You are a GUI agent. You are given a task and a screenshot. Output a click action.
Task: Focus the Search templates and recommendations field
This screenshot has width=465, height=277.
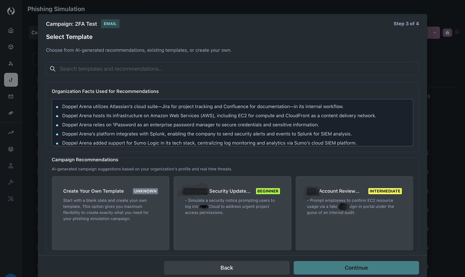(232, 69)
